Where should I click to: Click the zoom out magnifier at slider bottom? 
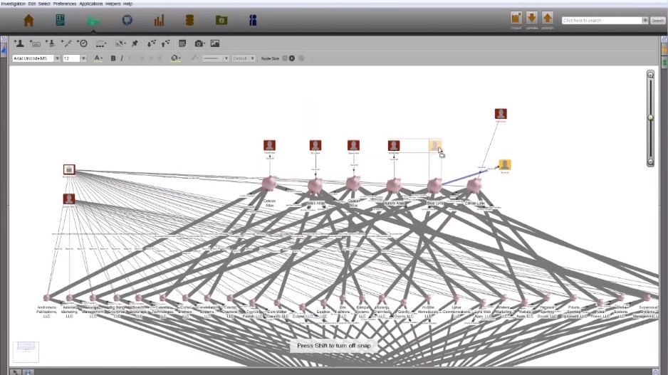click(650, 162)
